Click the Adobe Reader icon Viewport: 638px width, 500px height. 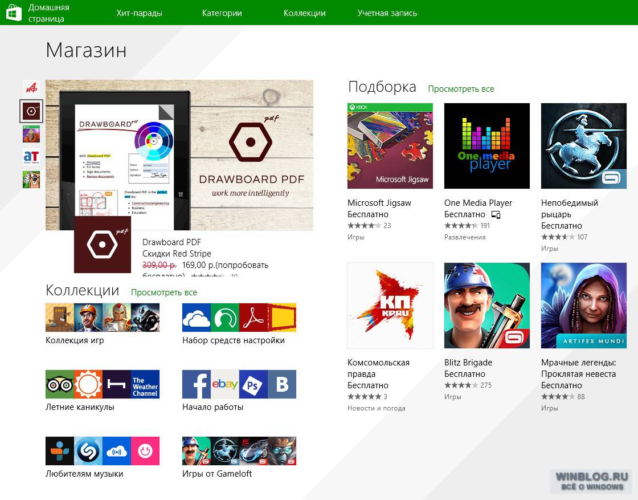pos(253,318)
